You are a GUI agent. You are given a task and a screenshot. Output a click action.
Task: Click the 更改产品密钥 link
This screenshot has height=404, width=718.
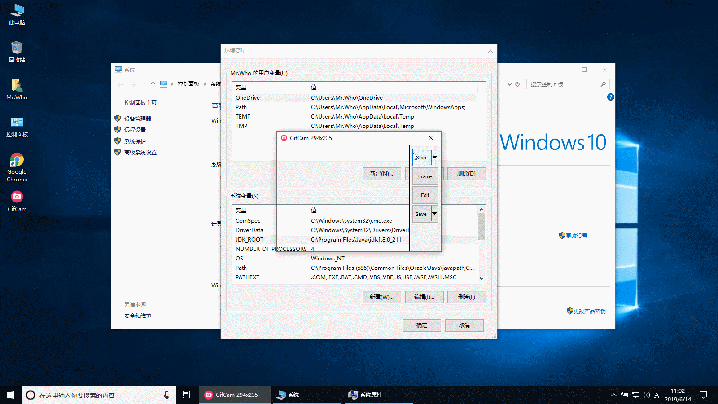tap(590, 311)
